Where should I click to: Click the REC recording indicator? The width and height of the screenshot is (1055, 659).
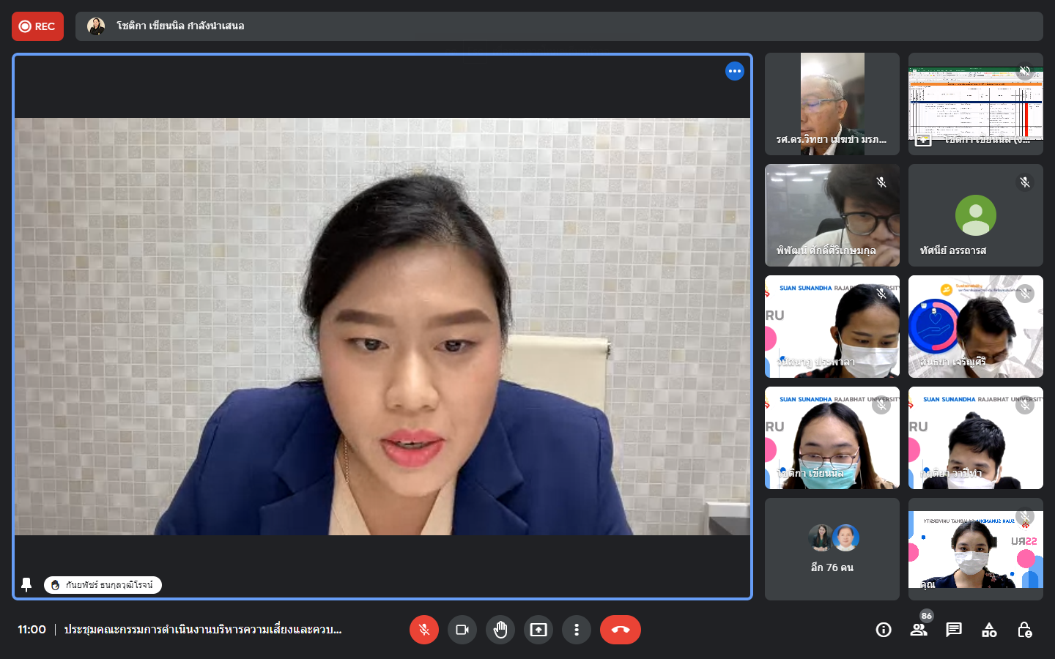tap(37, 26)
